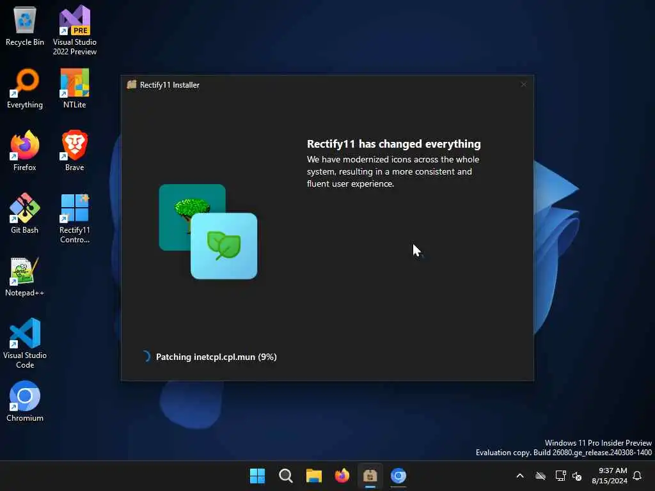Image resolution: width=655 pixels, height=491 pixels.
Task: Click the Rectify11 Installer title bar icon
Action: pos(132,85)
